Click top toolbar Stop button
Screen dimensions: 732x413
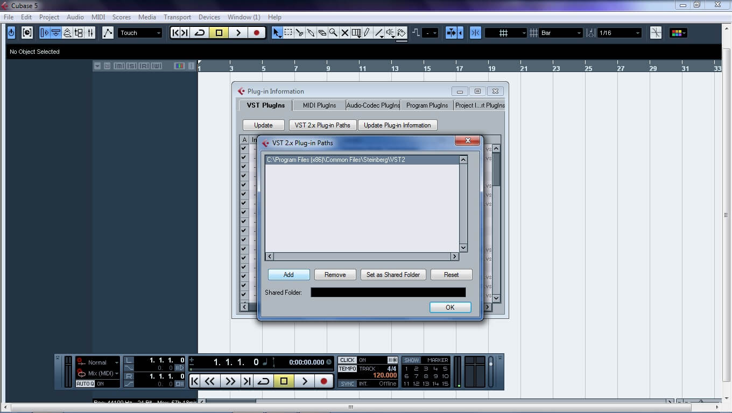click(219, 33)
